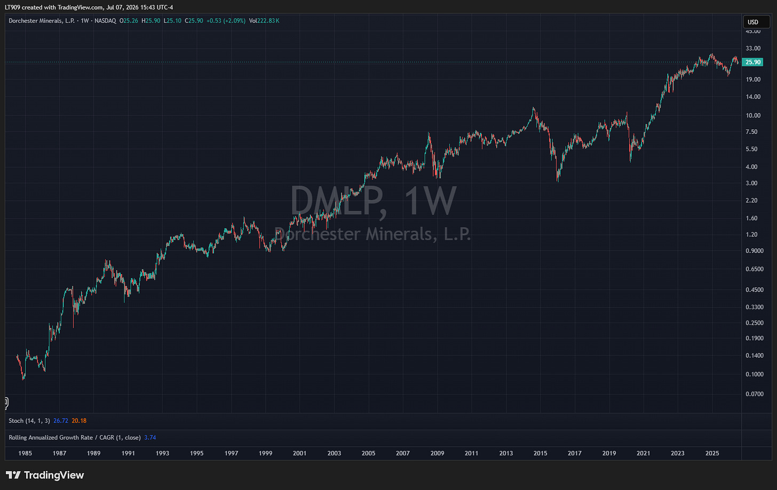Click the 2025 label on the time axis
Screen dimensions: 777x490
[x=712, y=453]
